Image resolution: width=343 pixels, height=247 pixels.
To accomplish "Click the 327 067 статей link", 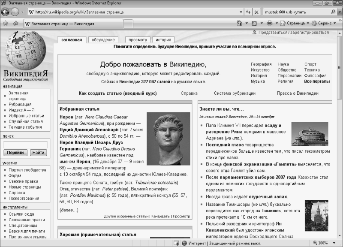I will point(156,81).
